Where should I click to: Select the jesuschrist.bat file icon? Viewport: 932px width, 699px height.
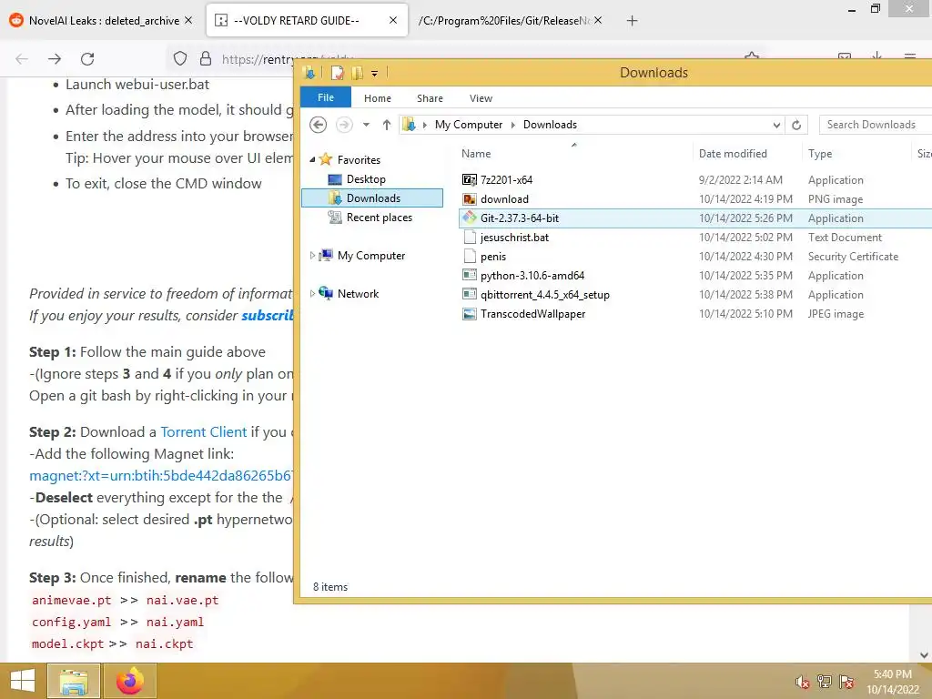[x=470, y=238]
